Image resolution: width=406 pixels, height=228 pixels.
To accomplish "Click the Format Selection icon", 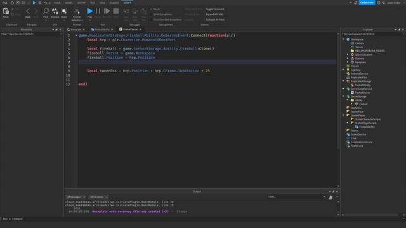I will (77, 11).
